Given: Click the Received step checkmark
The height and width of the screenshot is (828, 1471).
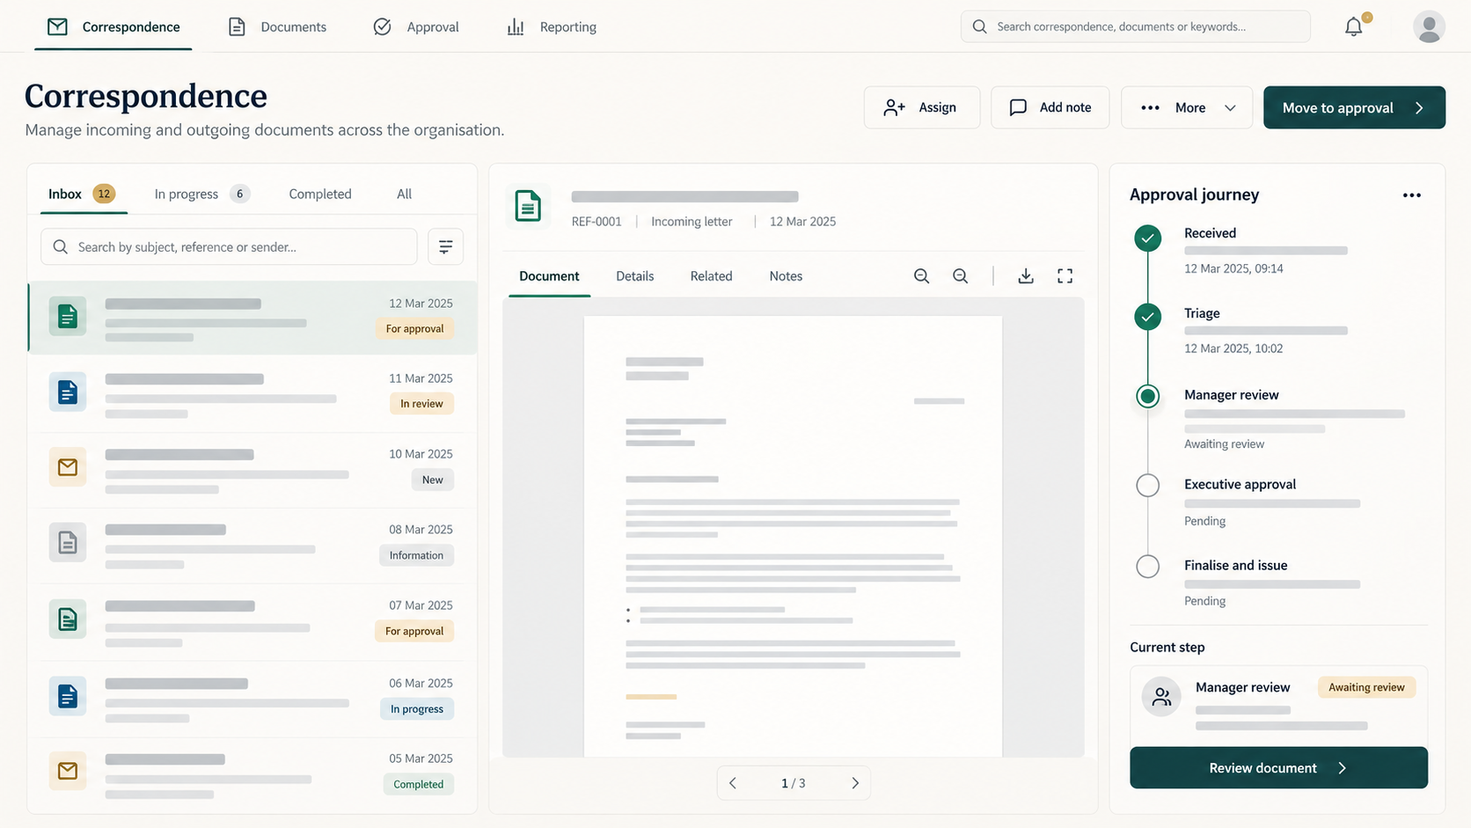Looking at the screenshot, I should pyautogui.click(x=1147, y=238).
